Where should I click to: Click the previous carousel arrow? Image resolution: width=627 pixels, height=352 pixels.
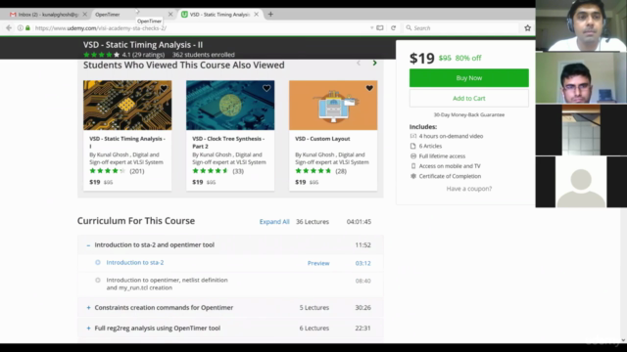[x=359, y=63]
